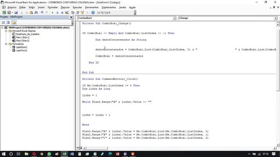The width and height of the screenshot is (280, 157).
Task: Open the Object Browser toolbar icon
Action: (x=82, y=13)
